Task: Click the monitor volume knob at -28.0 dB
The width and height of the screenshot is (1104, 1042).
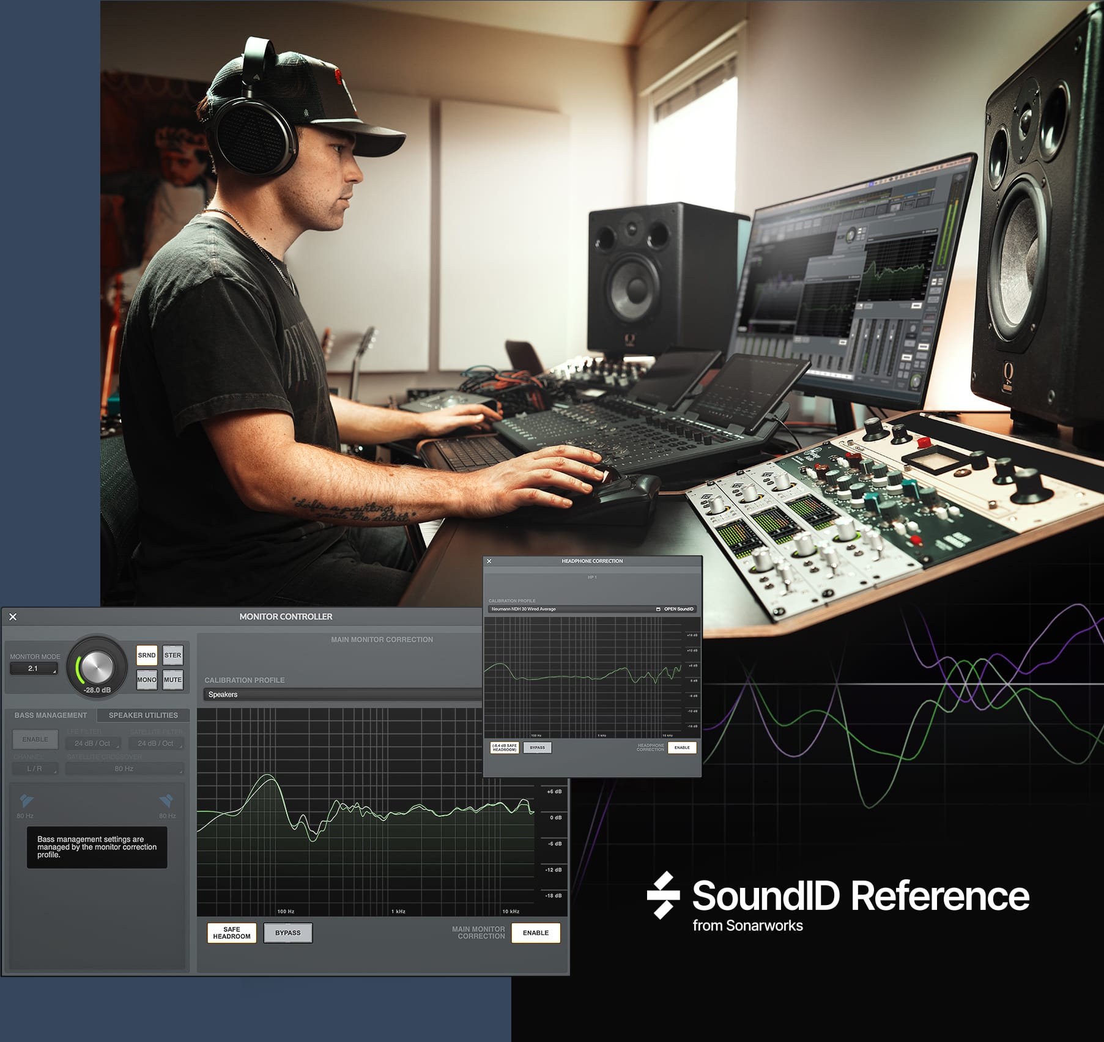Action: [x=97, y=666]
